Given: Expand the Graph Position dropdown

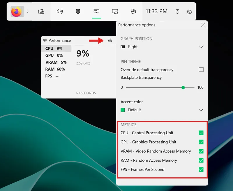Looking at the screenshot, I should click(x=162, y=47).
